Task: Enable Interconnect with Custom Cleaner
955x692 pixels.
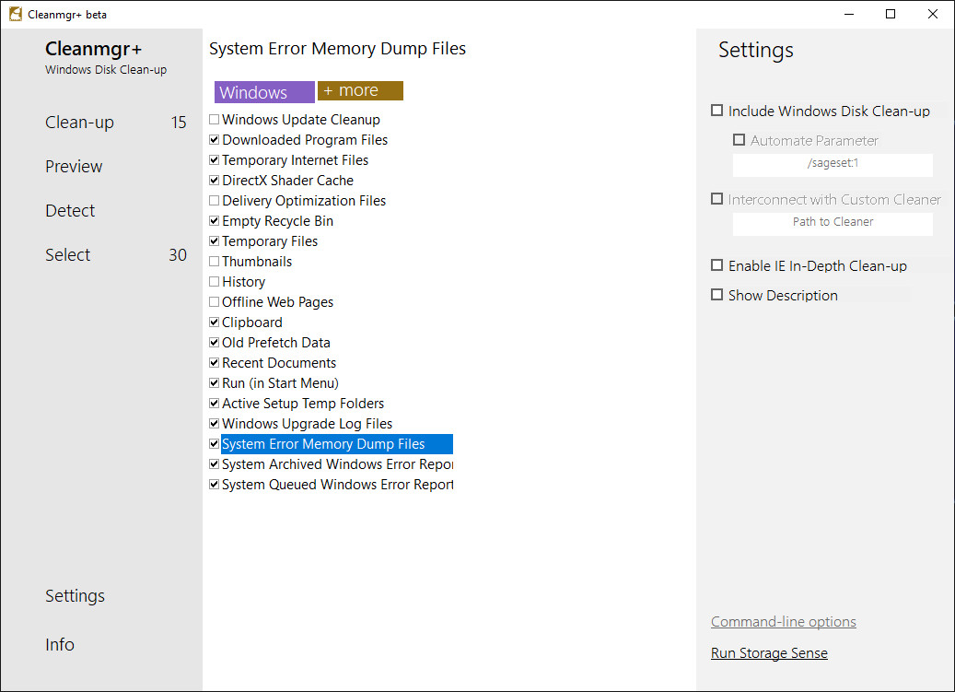Action: point(716,199)
